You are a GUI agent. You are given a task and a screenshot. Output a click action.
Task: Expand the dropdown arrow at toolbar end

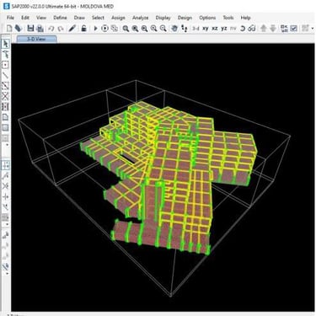point(313,29)
